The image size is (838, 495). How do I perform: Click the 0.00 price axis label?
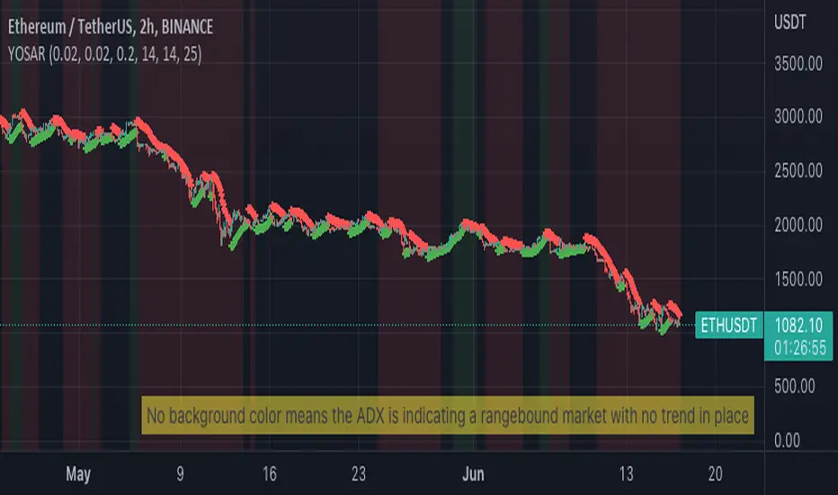coord(788,441)
